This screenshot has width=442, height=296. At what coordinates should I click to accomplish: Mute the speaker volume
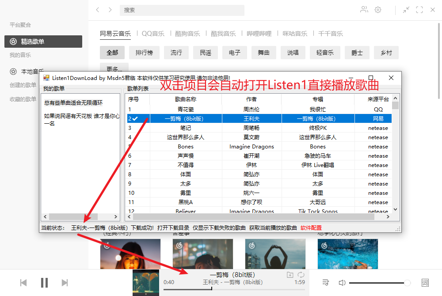point(342,283)
